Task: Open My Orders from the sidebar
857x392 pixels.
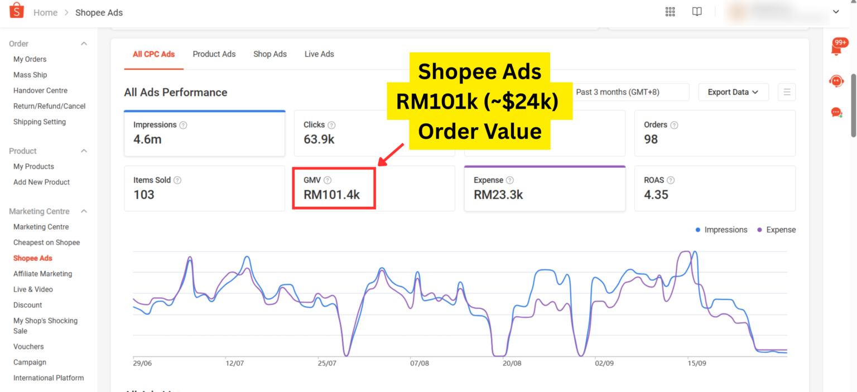Action: click(30, 59)
